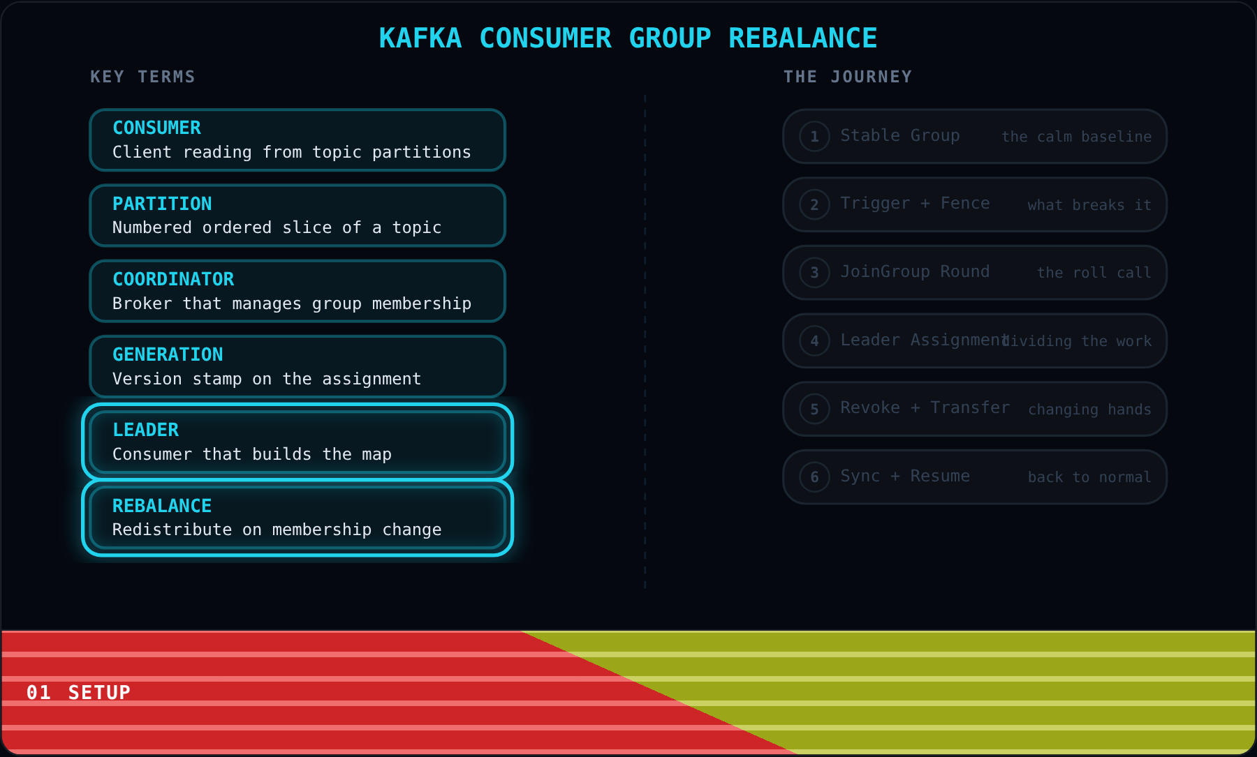The image size is (1257, 757).
Task: Open the Leader Assignment step
Action: [975, 340]
